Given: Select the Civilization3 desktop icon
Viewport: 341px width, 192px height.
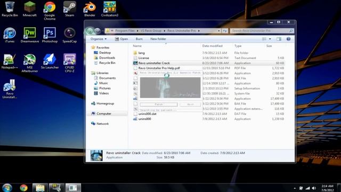Looking at the screenshot, I should click(x=110, y=9).
